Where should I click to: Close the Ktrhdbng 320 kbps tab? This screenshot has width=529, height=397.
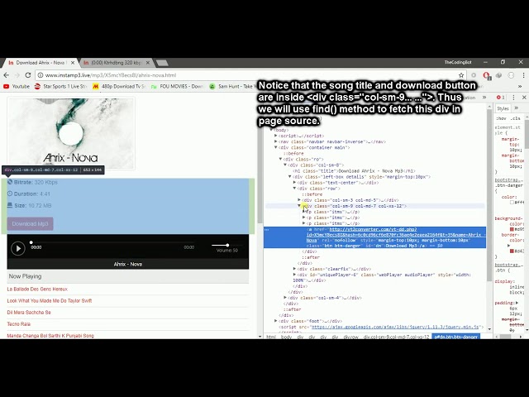pos(147,63)
